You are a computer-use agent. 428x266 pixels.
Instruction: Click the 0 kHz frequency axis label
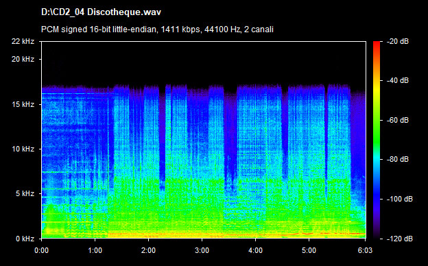click(25, 239)
